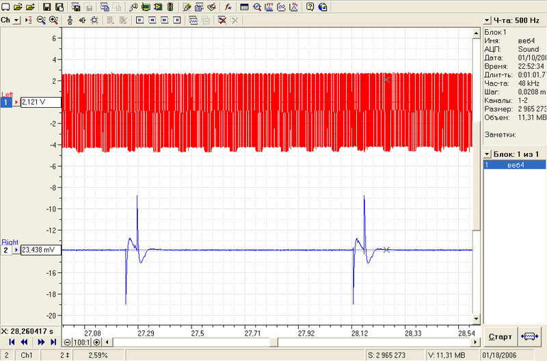The width and height of the screenshot is (547, 361).
Task: Open the histogram distribution icon
Action: pyautogui.click(x=293, y=7)
